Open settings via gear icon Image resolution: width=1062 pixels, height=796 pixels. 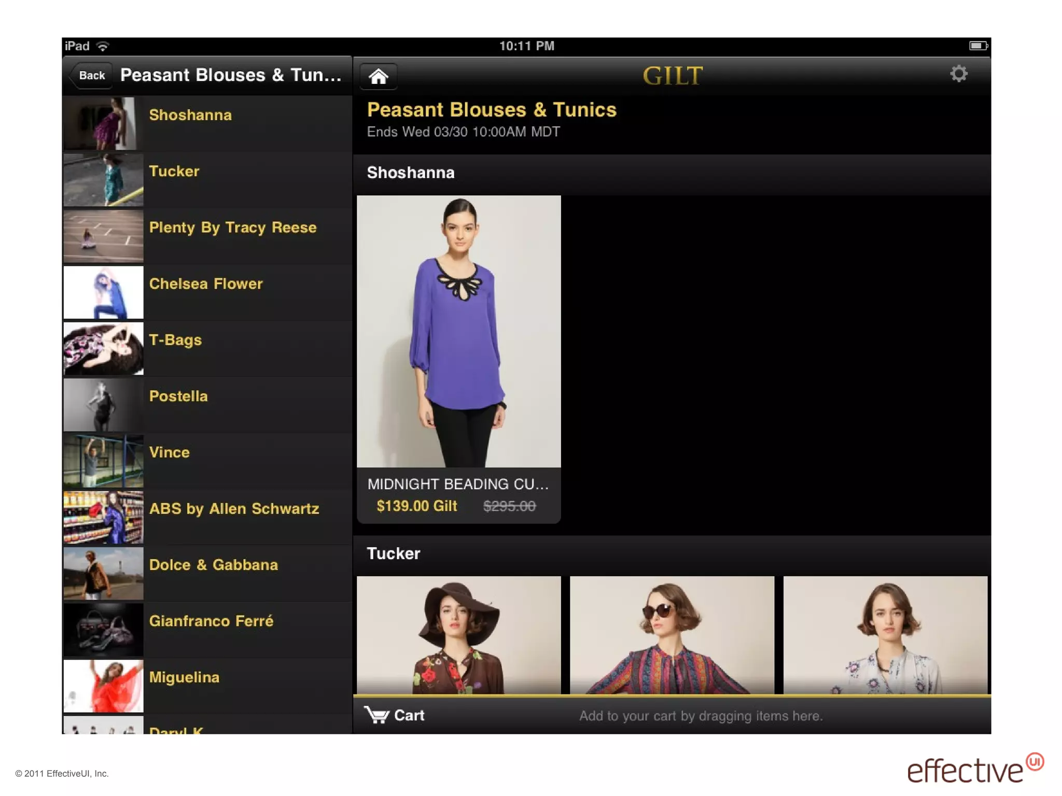[x=958, y=74]
